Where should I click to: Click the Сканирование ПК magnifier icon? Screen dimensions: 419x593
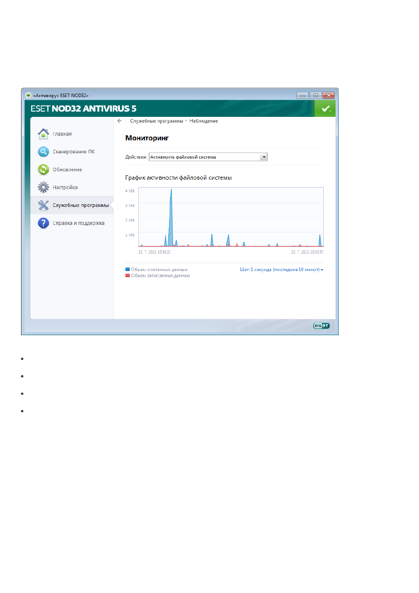pos(43,152)
